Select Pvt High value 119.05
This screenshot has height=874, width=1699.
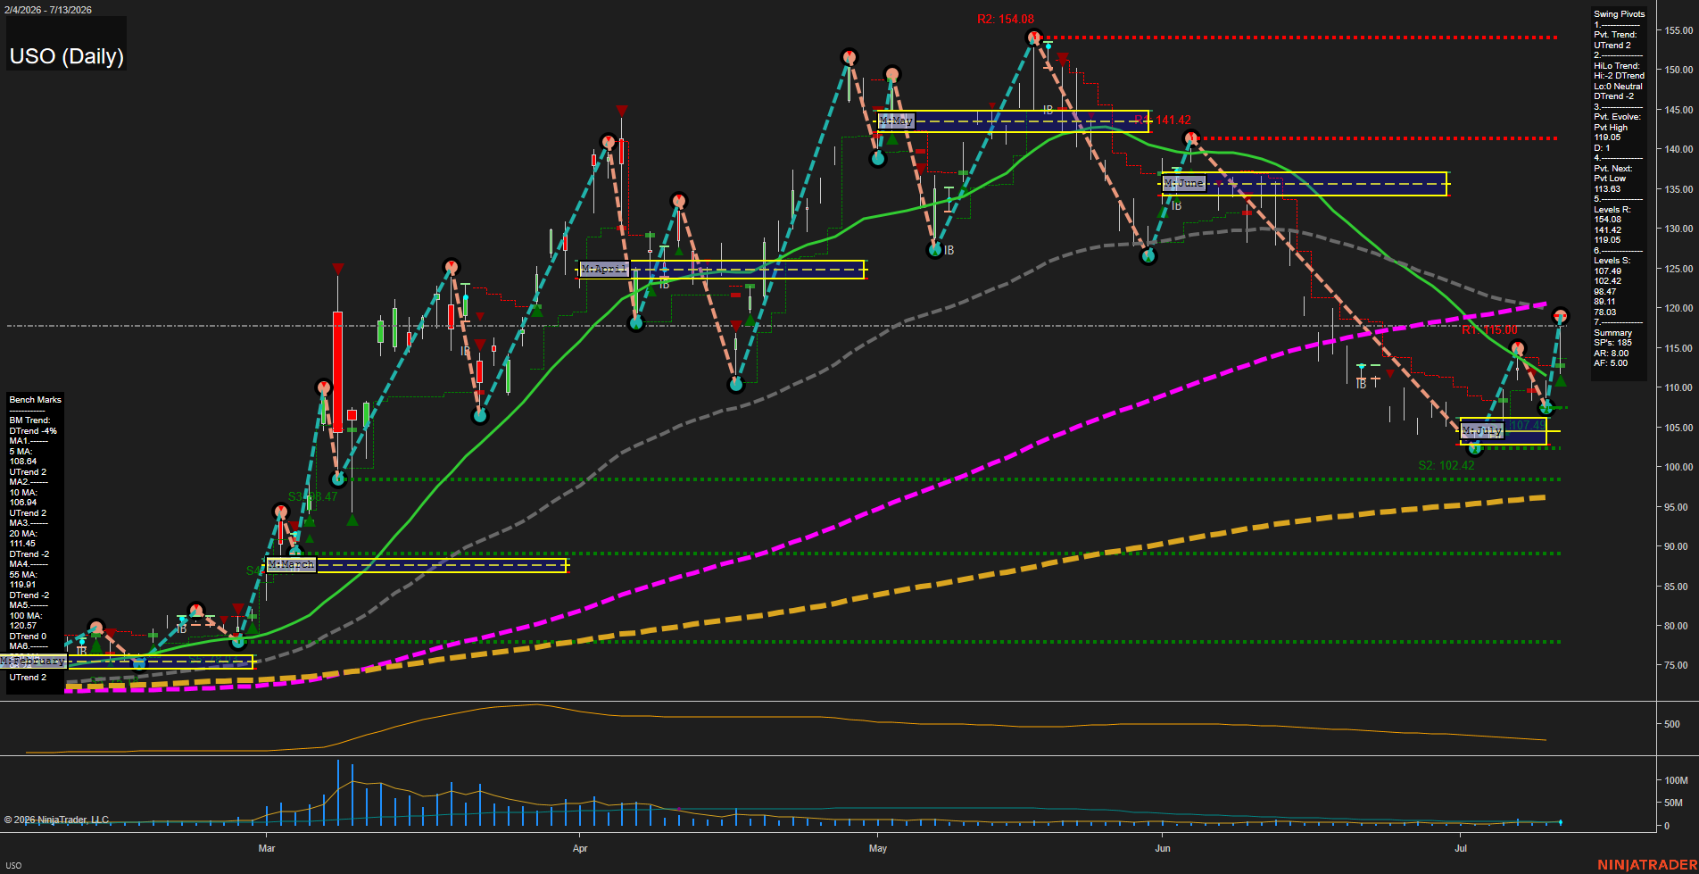pyautogui.click(x=1607, y=137)
